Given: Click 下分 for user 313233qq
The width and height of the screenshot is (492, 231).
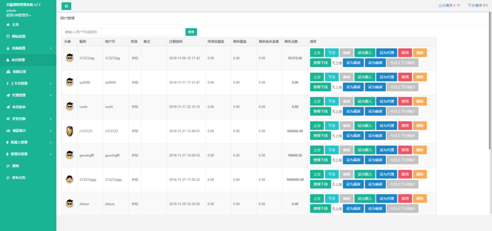Looking at the screenshot, I should (332, 53).
